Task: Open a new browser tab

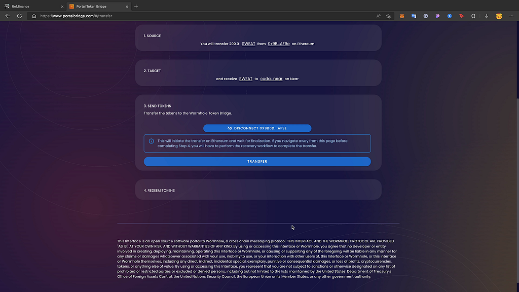Action: click(x=136, y=6)
